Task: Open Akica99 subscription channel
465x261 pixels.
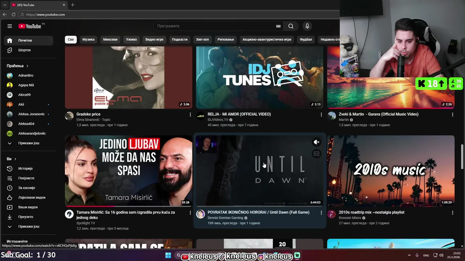Action: pyautogui.click(x=29, y=95)
